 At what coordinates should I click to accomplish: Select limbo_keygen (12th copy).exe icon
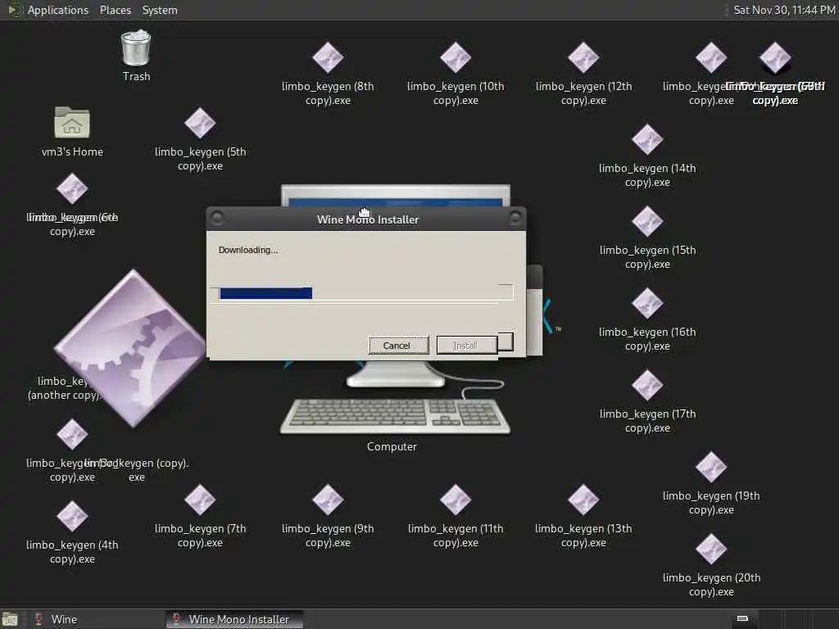[x=583, y=58]
